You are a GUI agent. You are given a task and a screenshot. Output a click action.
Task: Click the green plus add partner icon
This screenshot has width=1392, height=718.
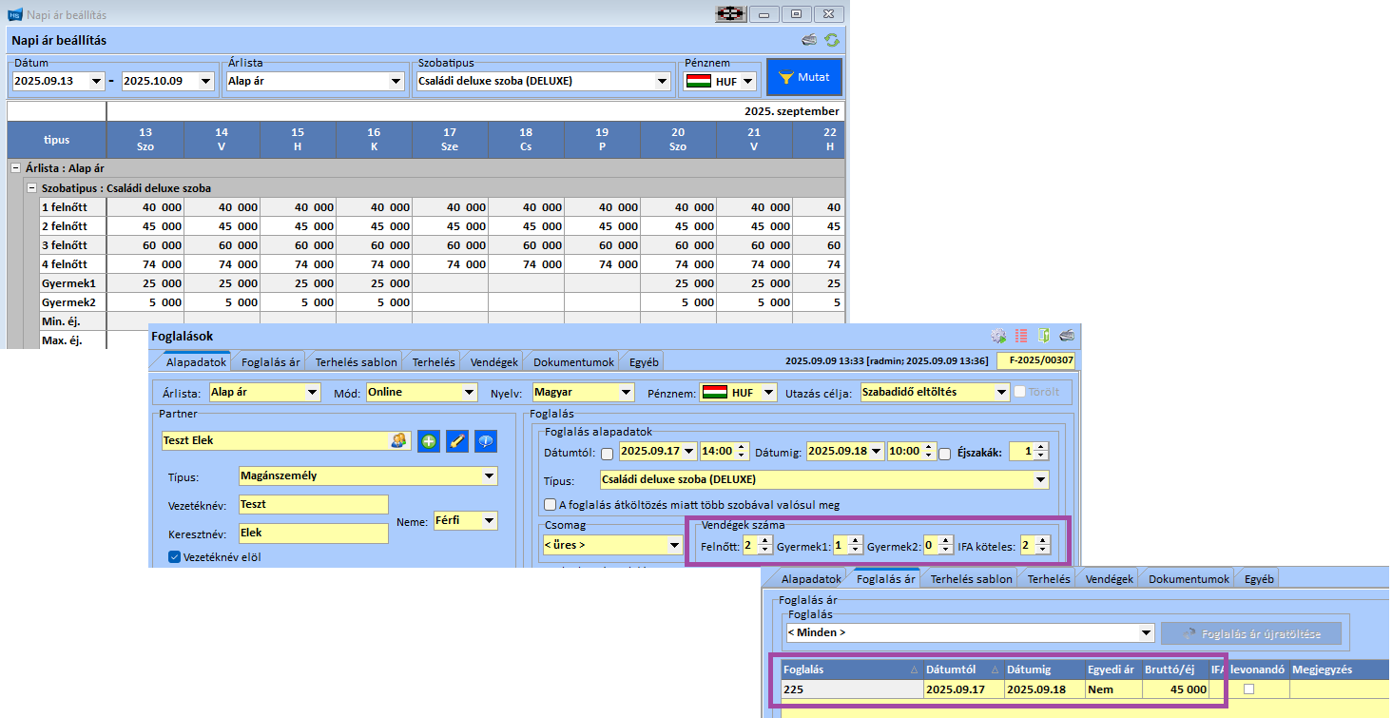429,441
